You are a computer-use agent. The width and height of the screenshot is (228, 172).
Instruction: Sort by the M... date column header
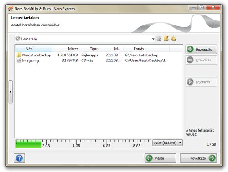point(114,49)
